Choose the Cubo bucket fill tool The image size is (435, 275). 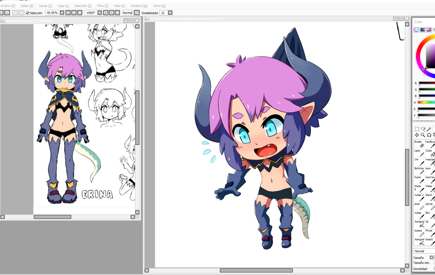point(430,153)
